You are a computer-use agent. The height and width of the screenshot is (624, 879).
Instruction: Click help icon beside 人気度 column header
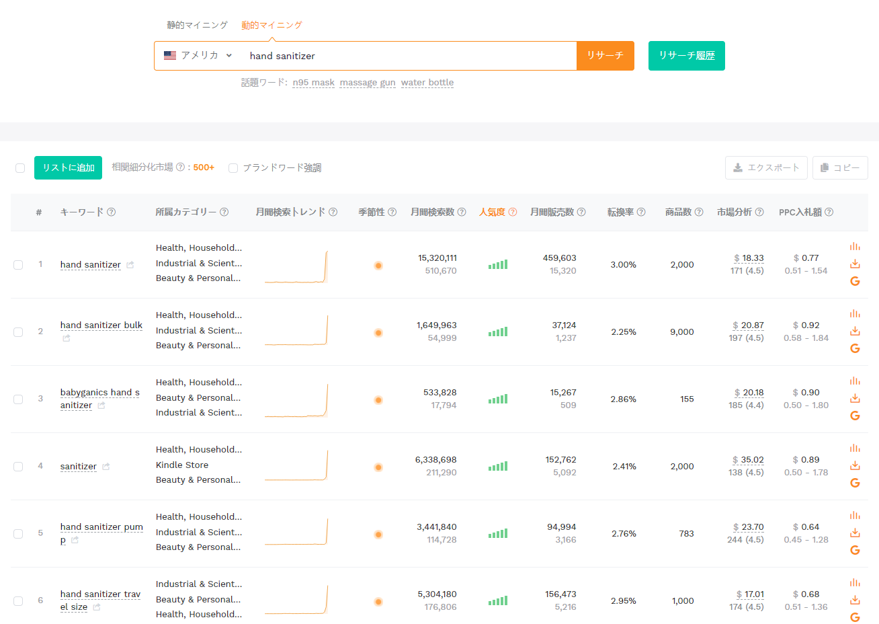click(x=513, y=212)
